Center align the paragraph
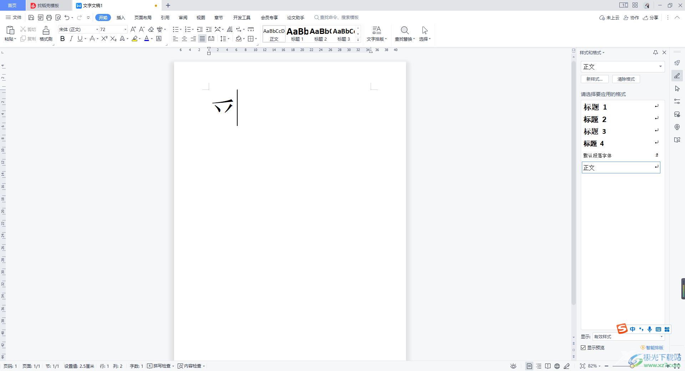This screenshot has height=371, width=685. (x=184, y=39)
